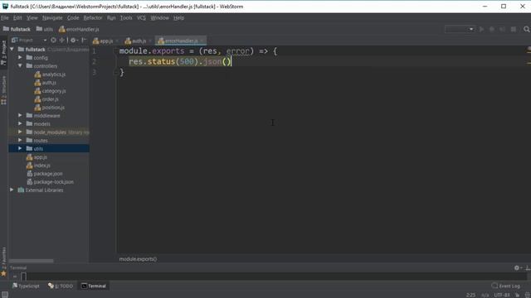This screenshot has height=298, width=531.
Task: Close the auth.js editor tab
Action: click(x=150, y=41)
